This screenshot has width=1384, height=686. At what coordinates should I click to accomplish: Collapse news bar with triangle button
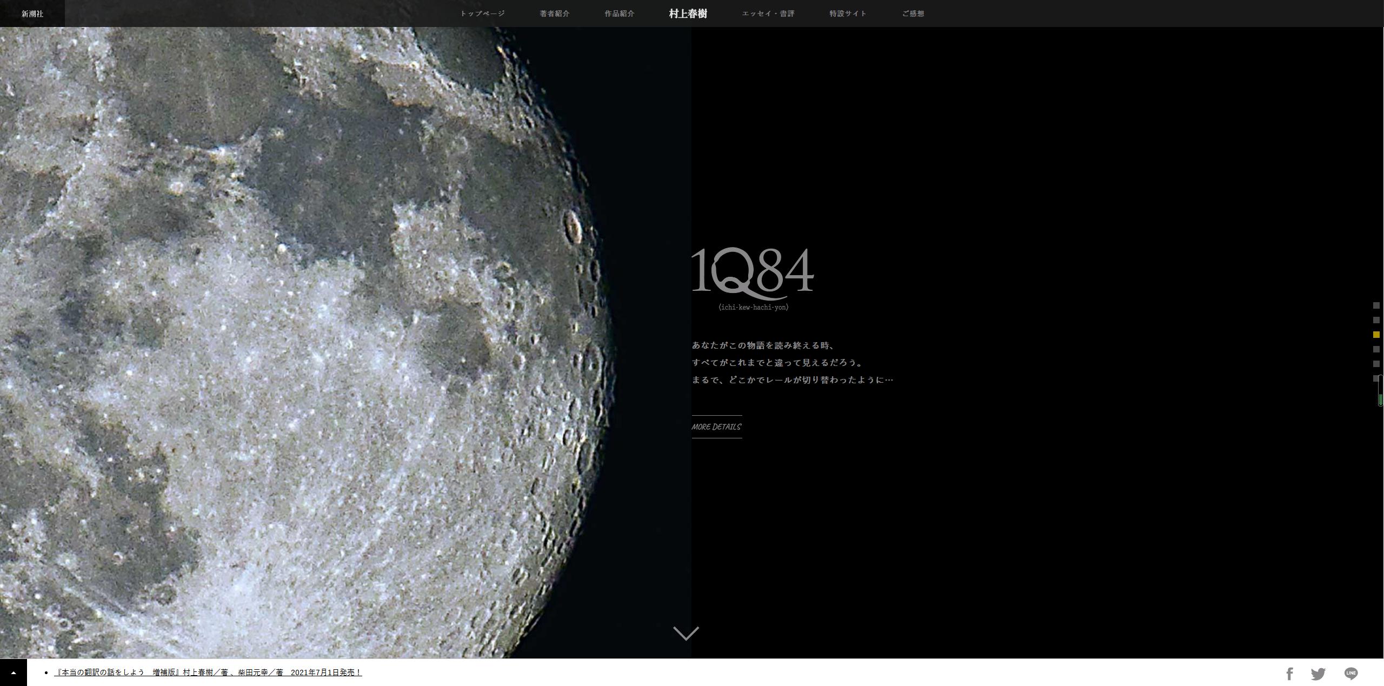14,672
